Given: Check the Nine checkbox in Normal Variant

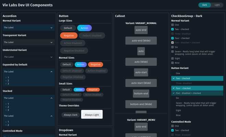Looking at the screenshot, I should coord(173,63).
